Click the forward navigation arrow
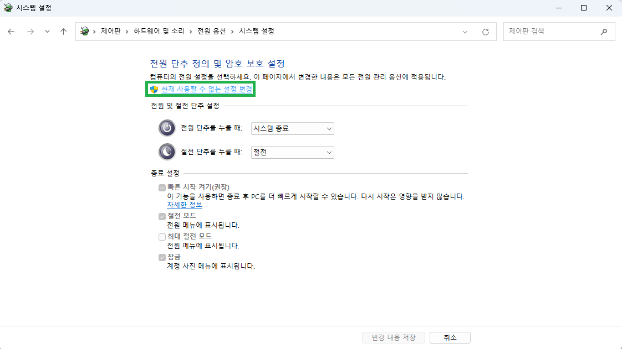The image size is (622, 349). point(30,32)
